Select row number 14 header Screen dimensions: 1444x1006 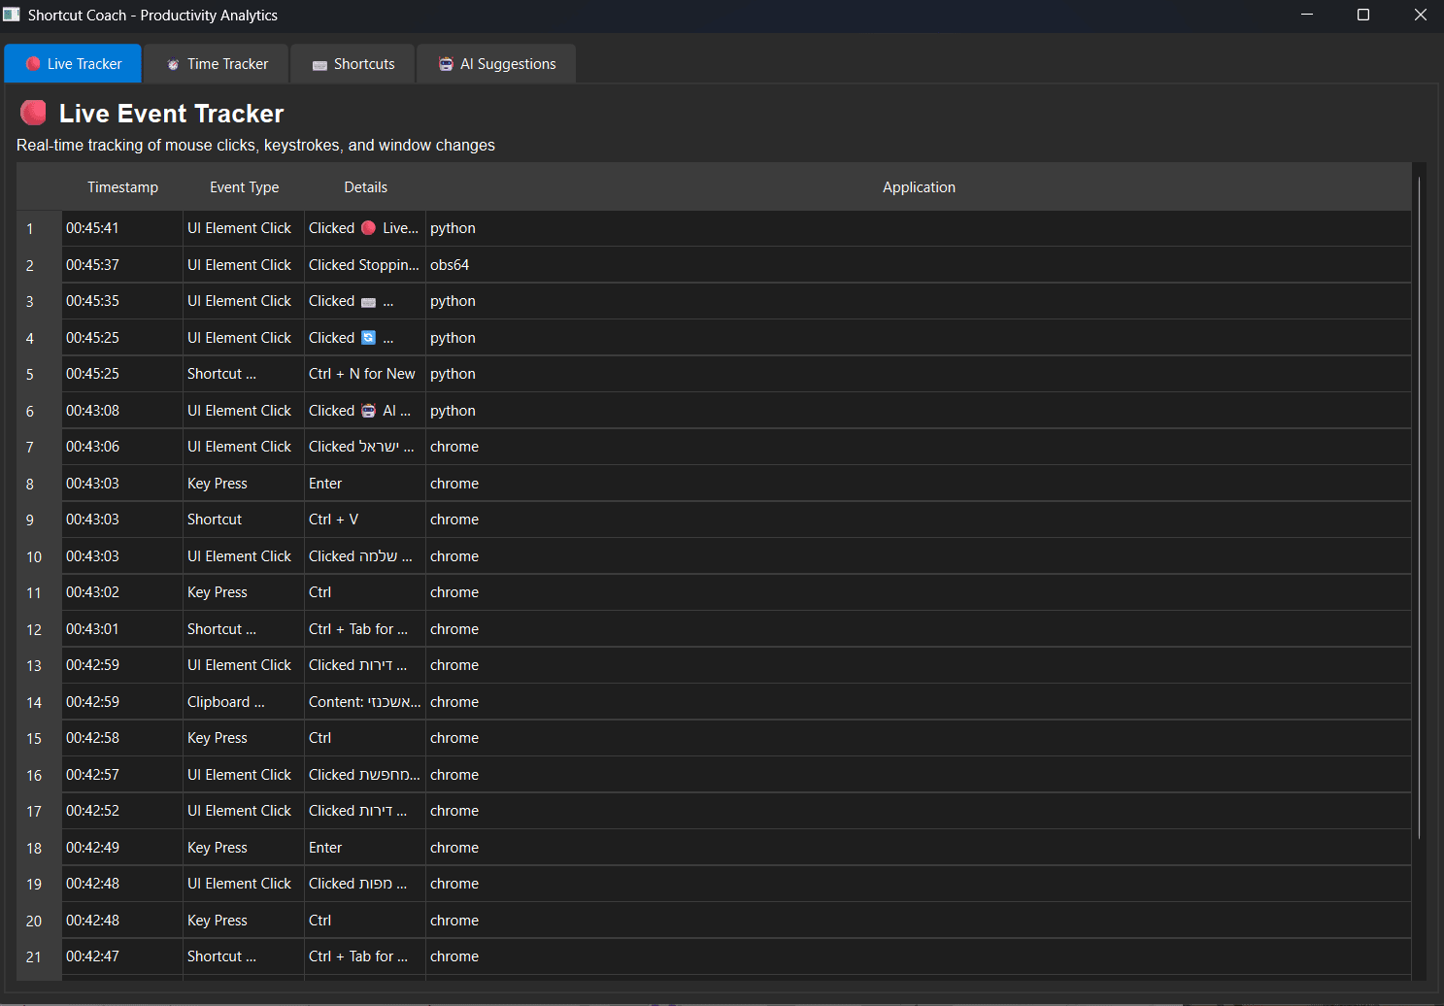tap(34, 702)
